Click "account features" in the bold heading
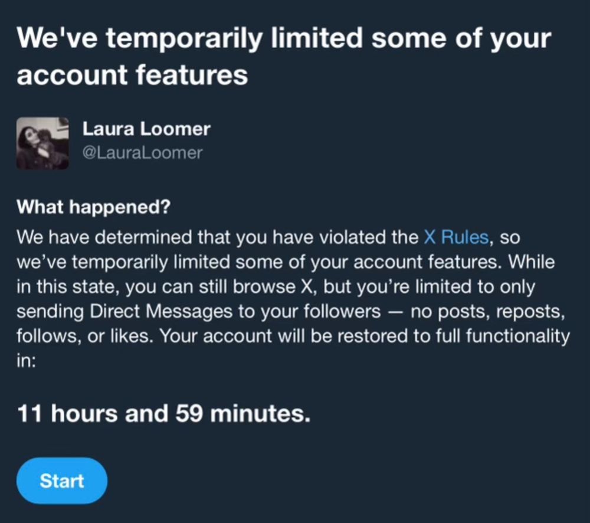Image resolution: width=590 pixels, height=523 pixels. [x=132, y=74]
